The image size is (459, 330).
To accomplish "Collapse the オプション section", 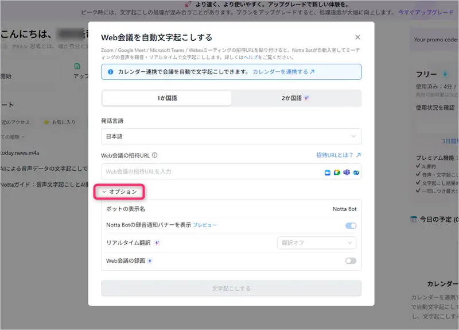I will (x=119, y=192).
